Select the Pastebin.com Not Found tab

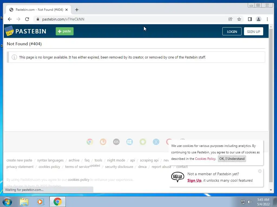point(38,10)
